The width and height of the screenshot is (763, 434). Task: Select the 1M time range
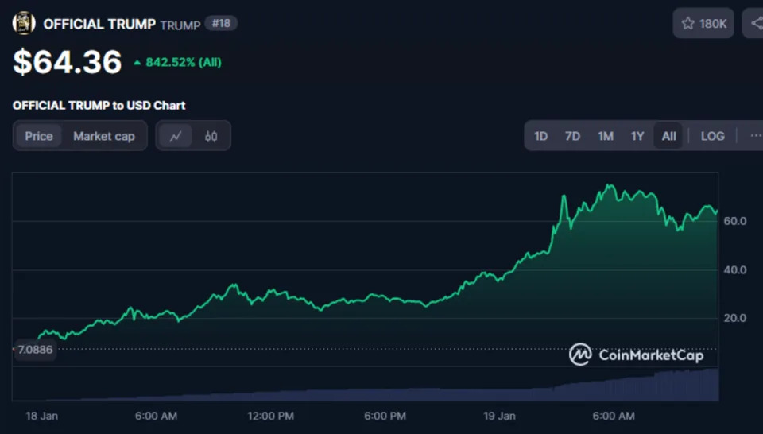tap(606, 136)
